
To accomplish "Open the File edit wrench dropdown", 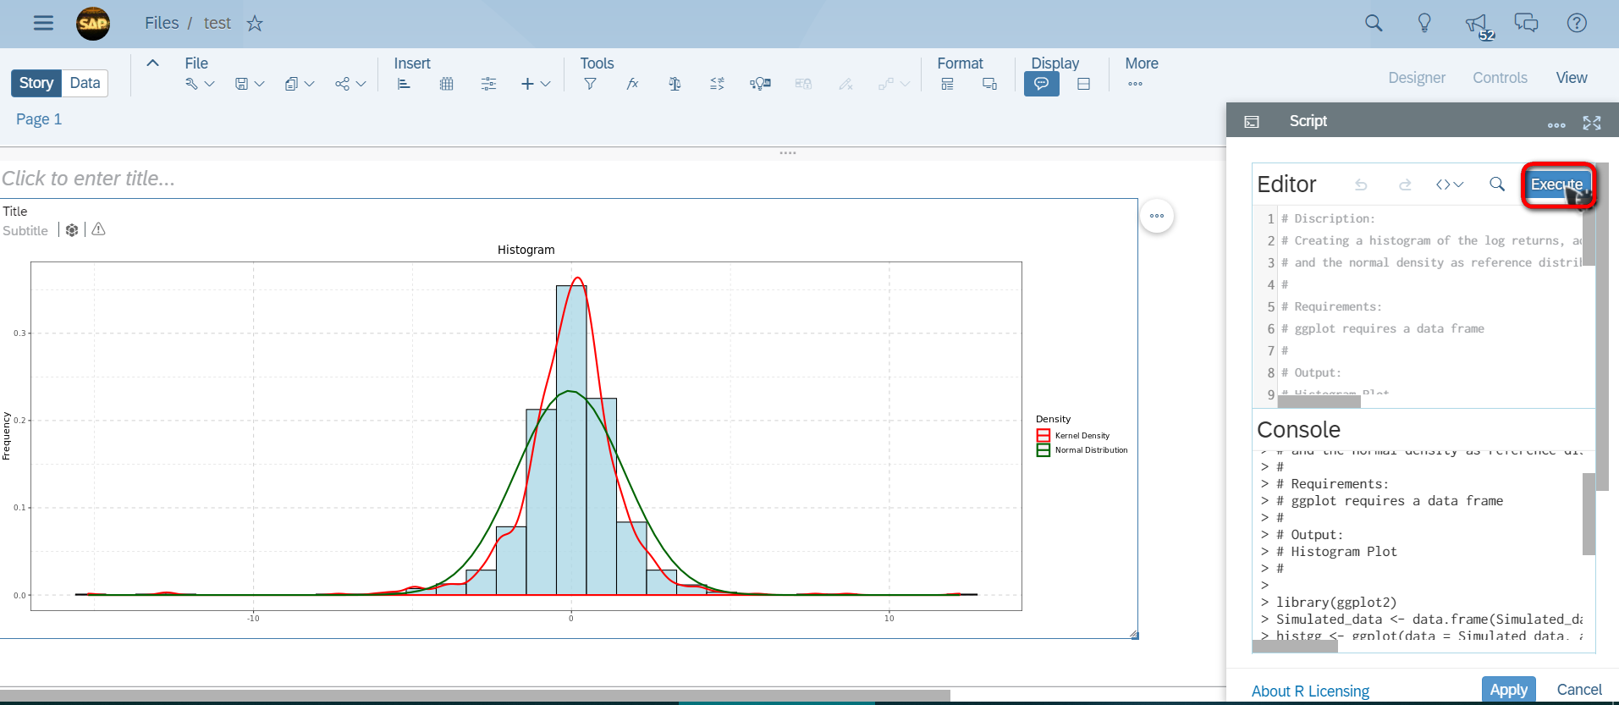I will pos(200,84).
